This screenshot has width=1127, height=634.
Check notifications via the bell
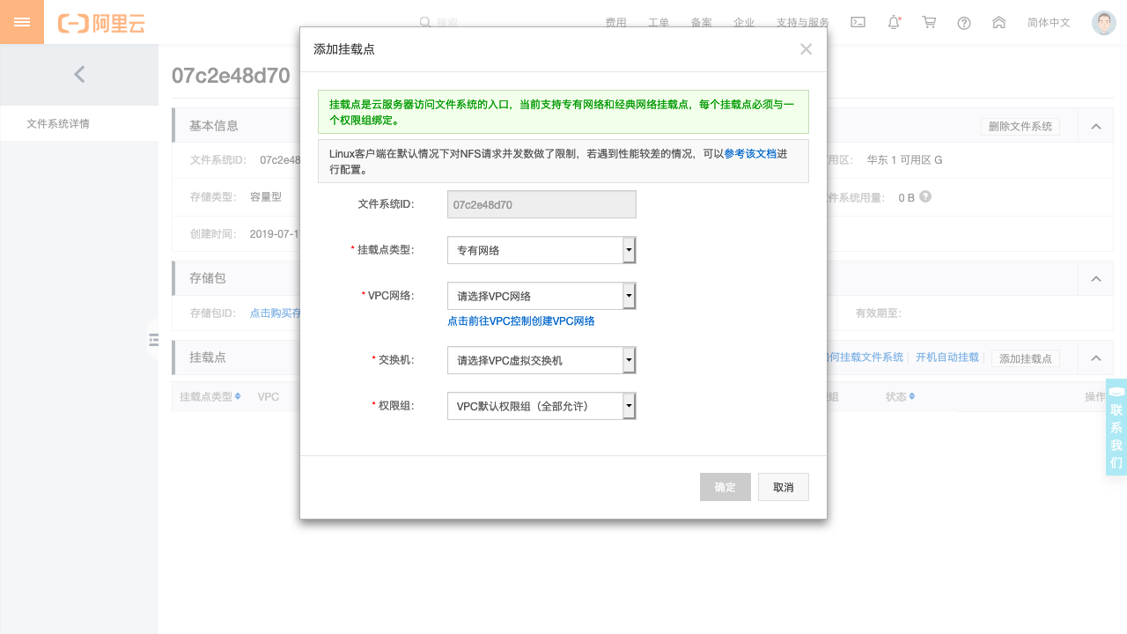(x=893, y=22)
